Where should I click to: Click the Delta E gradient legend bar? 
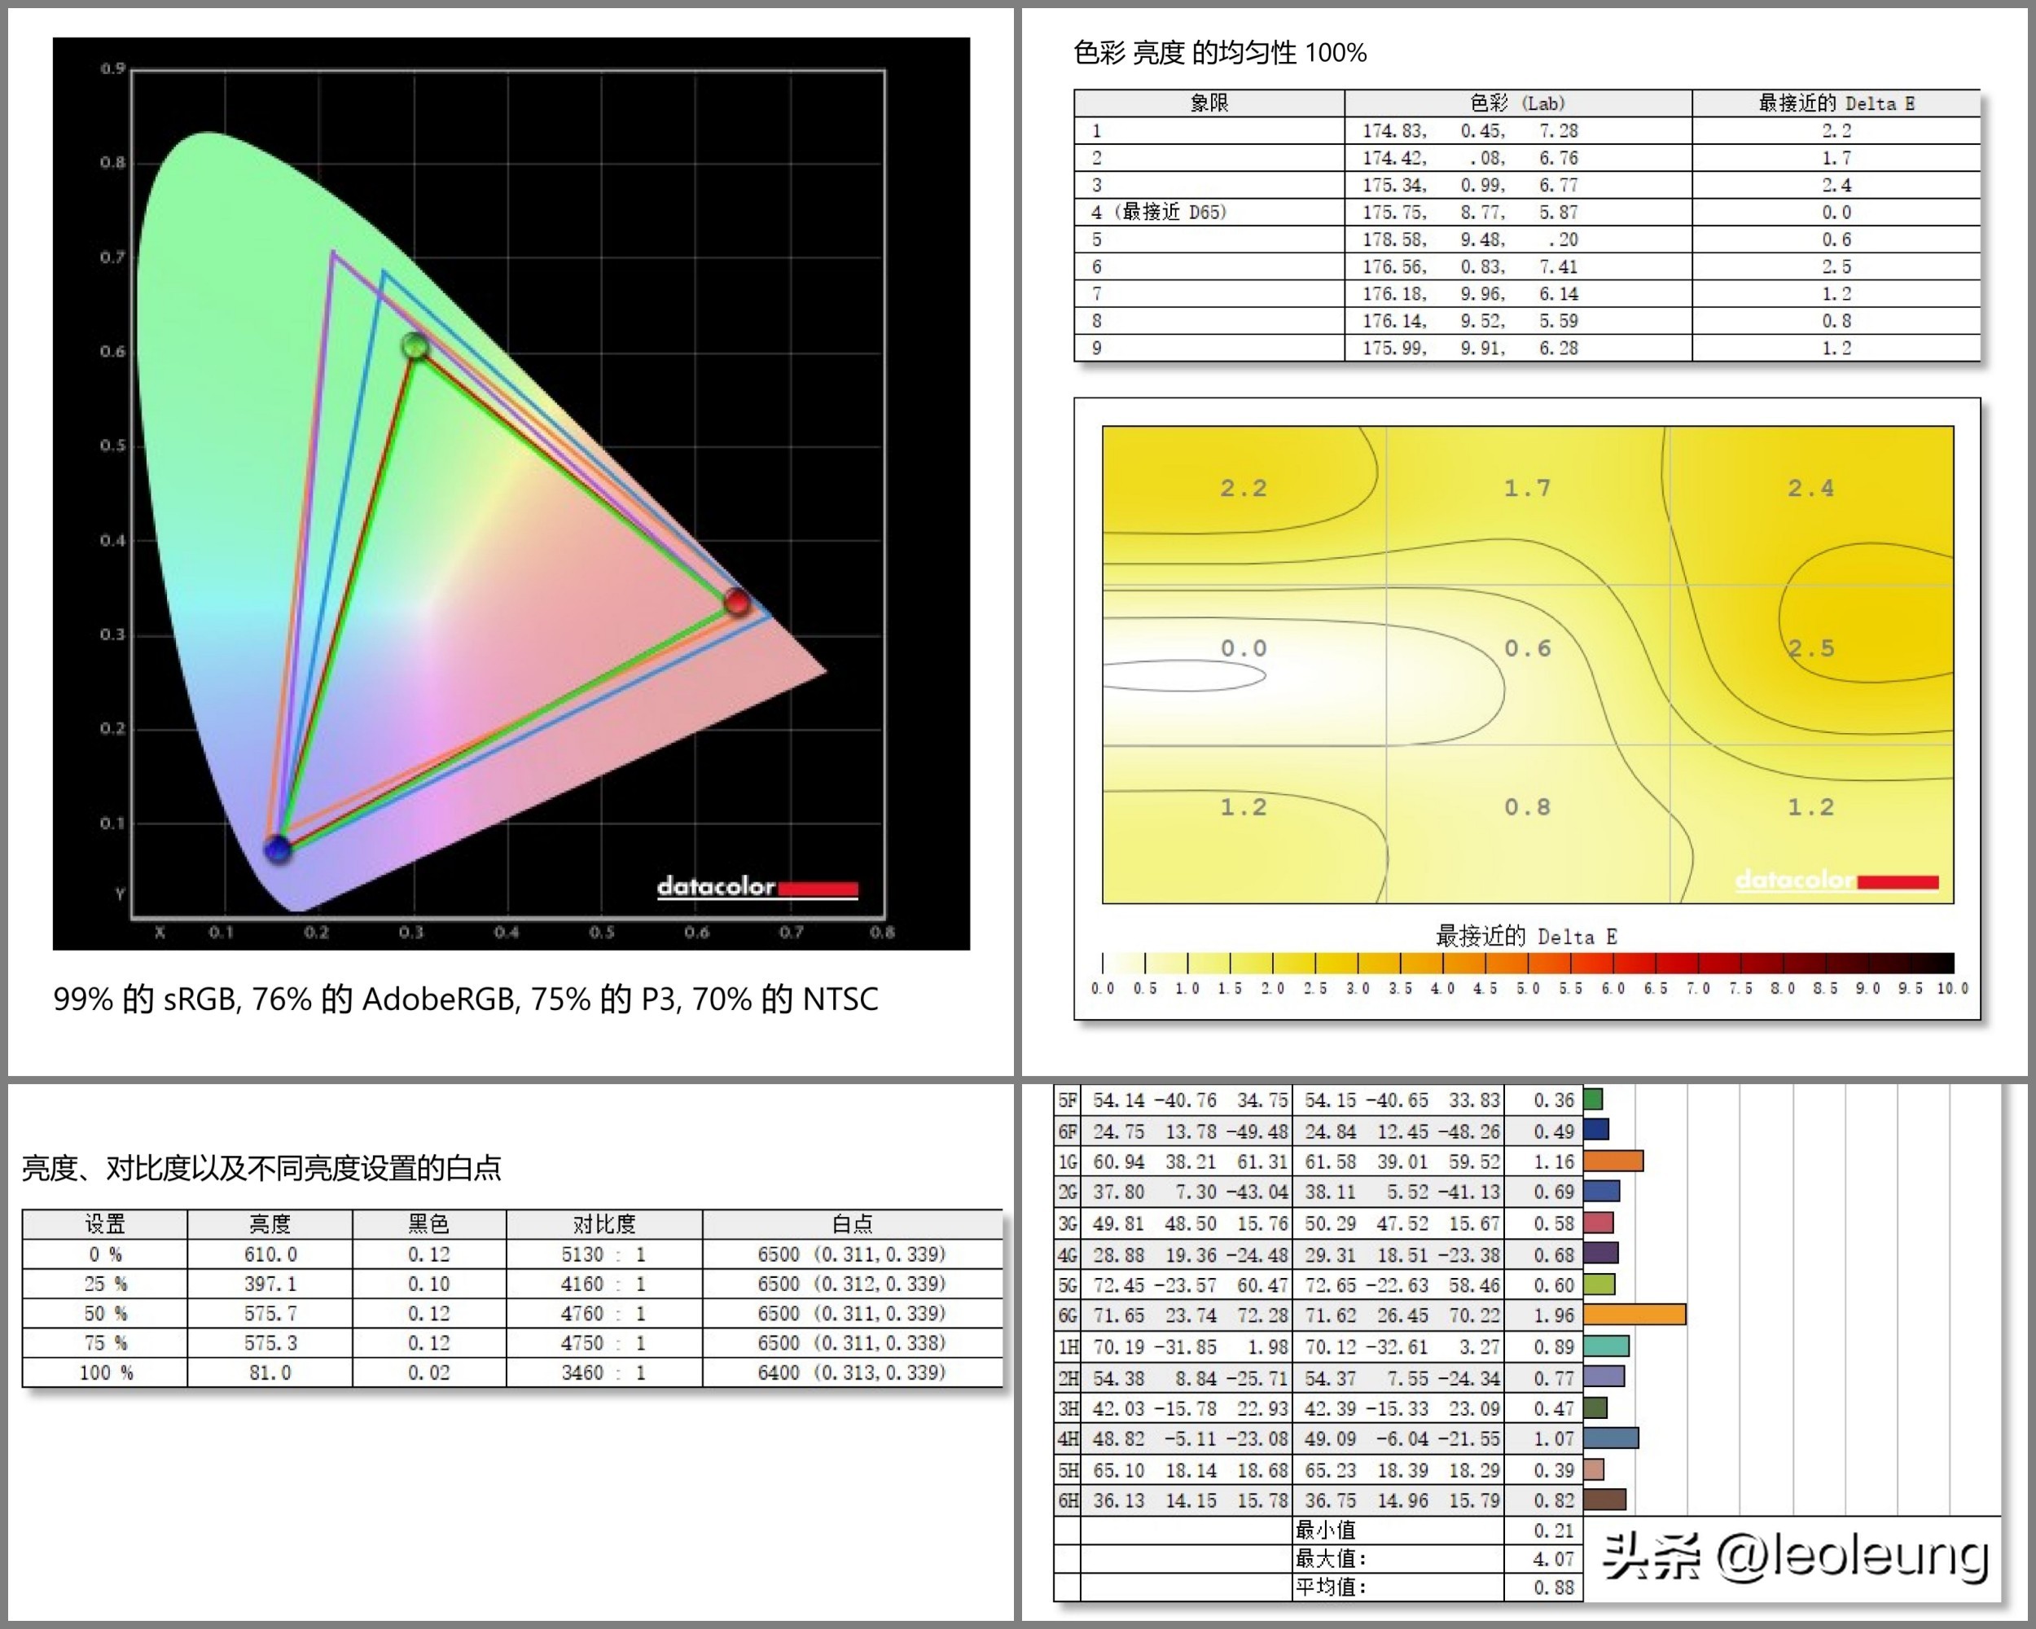(1527, 964)
